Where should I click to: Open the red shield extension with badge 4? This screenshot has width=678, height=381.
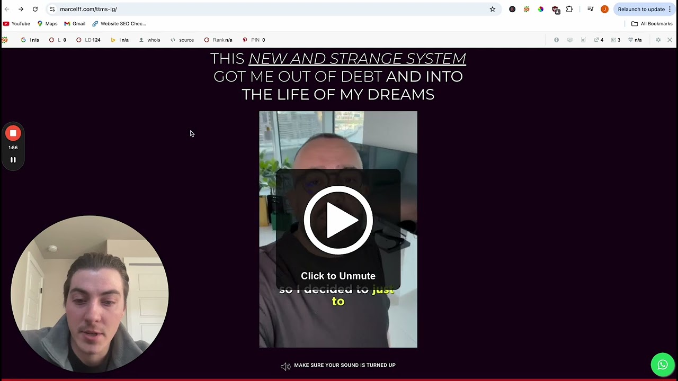[x=555, y=10]
